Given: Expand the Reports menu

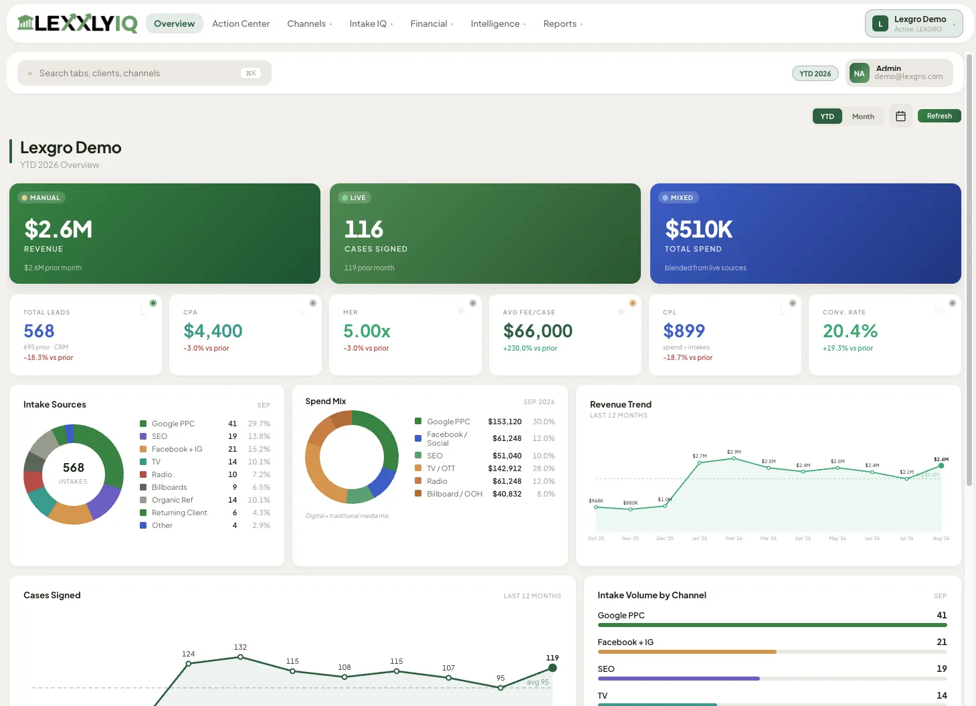Looking at the screenshot, I should pyautogui.click(x=563, y=23).
